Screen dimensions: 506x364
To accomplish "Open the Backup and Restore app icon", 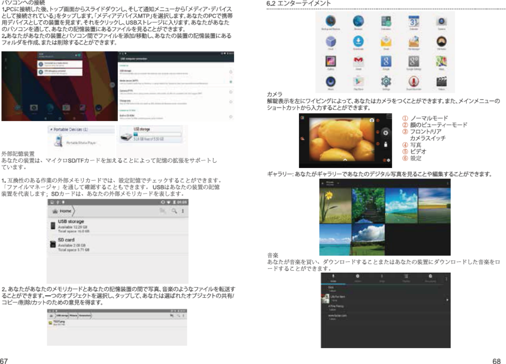I will click(x=332, y=21).
